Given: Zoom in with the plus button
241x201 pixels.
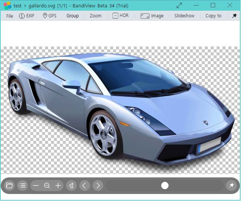Looking at the screenshot, I should pos(58,186).
